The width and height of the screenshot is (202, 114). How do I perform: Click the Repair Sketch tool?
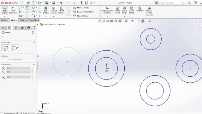pos(117,10)
